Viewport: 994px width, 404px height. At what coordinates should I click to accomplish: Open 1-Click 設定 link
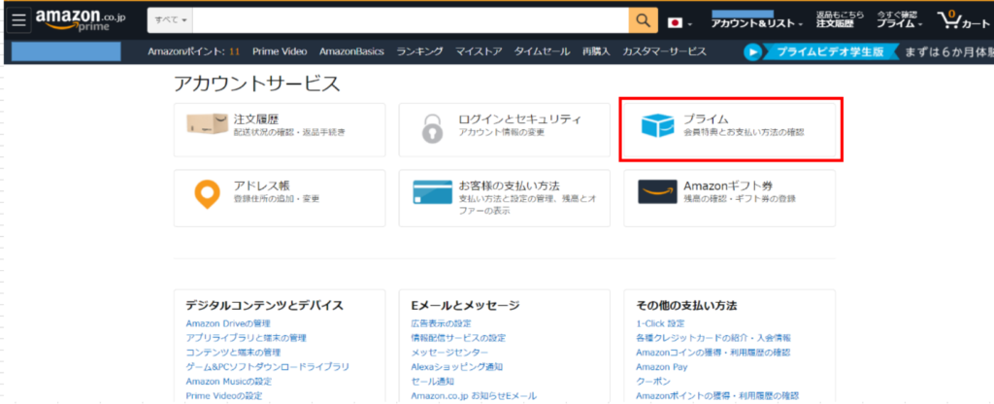coord(660,323)
